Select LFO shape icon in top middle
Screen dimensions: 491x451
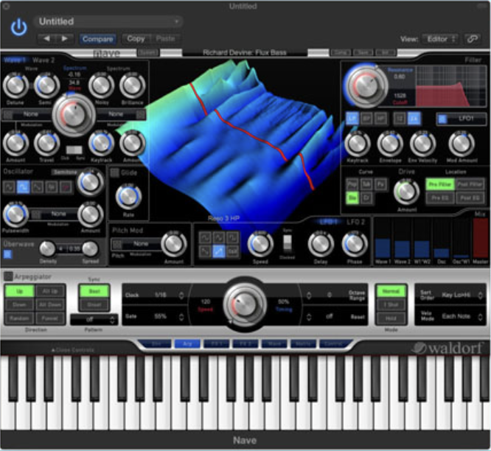coord(218,237)
